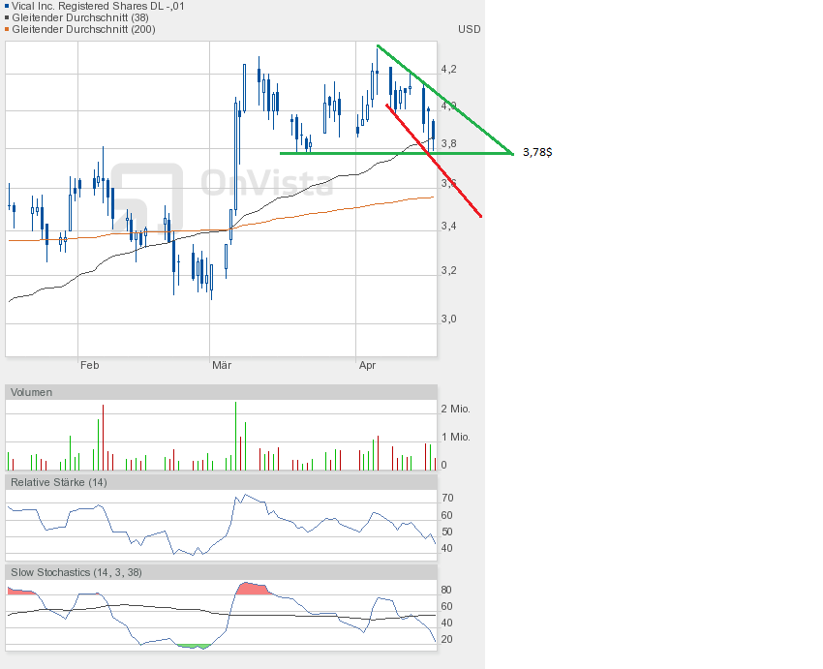
Task: Click the 20 label on the Stochastics axis
Action: tap(446, 639)
